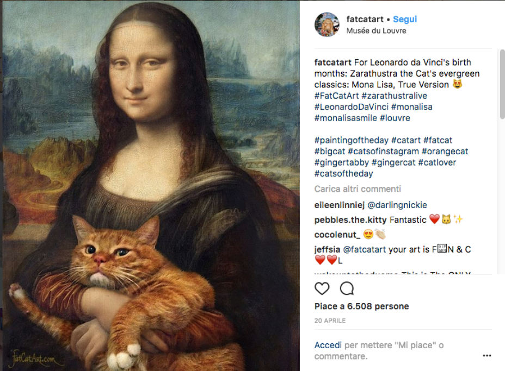This screenshot has width=505, height=371.
Task: Open the #FatCatArt hashtag
Action: click(337, 96)
